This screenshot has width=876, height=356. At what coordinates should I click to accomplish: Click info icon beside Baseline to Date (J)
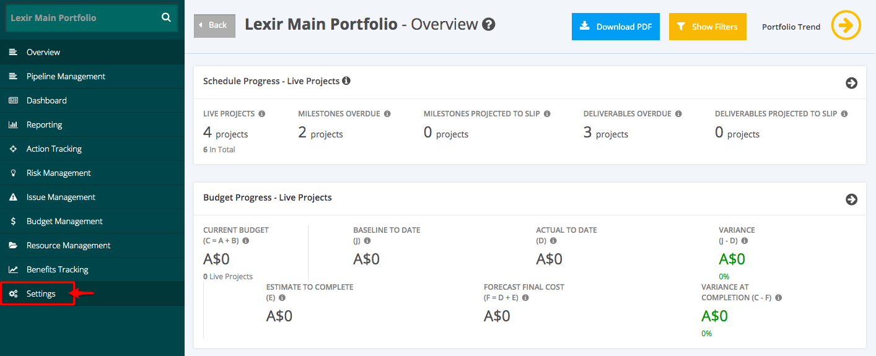click(367, 241)
